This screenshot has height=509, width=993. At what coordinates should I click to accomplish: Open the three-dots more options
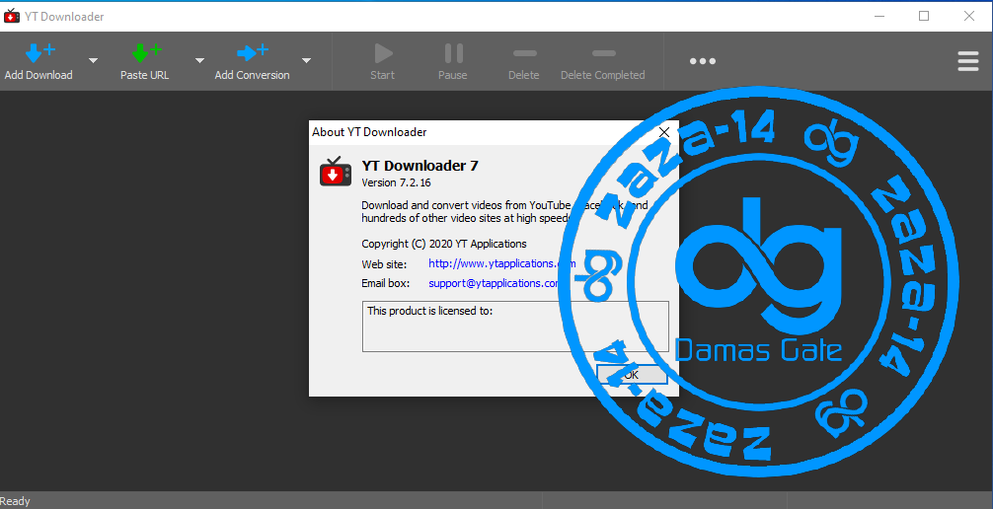703,61
